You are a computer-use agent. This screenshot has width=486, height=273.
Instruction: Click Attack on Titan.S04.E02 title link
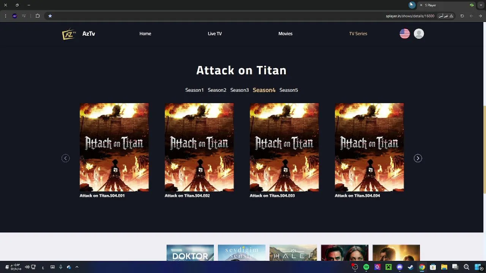(x=187, y=196)
